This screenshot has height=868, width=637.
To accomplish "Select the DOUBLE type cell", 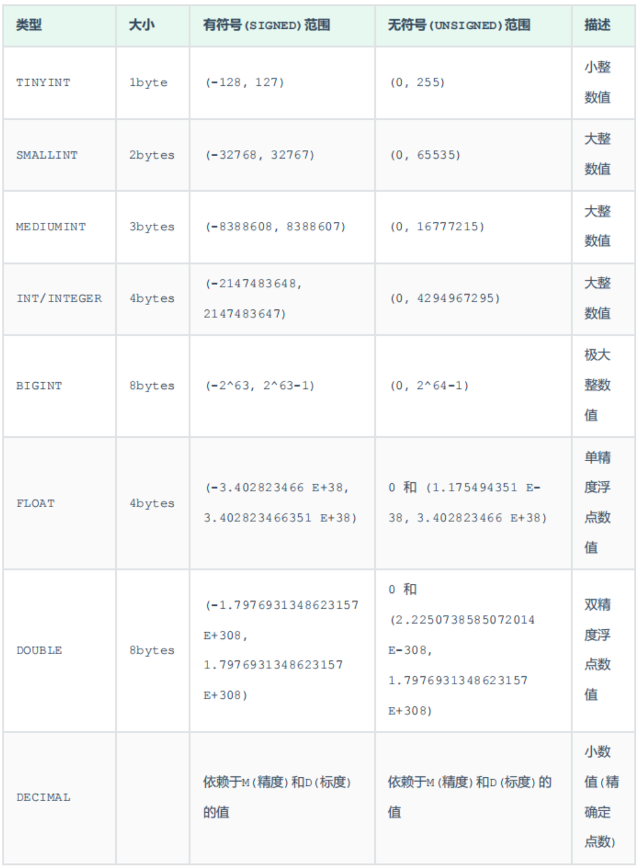I will pyautogui.click(x=39, y=651).
